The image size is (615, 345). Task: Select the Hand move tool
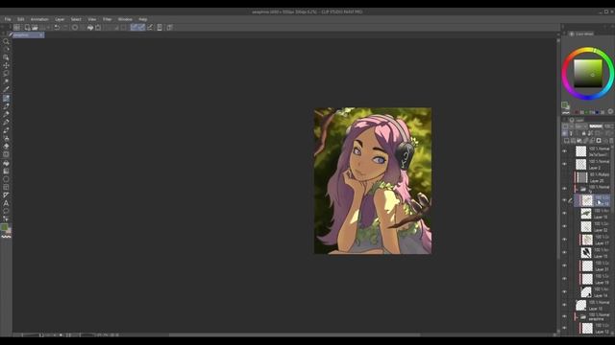pyautogui.click(x=6, y=49)
